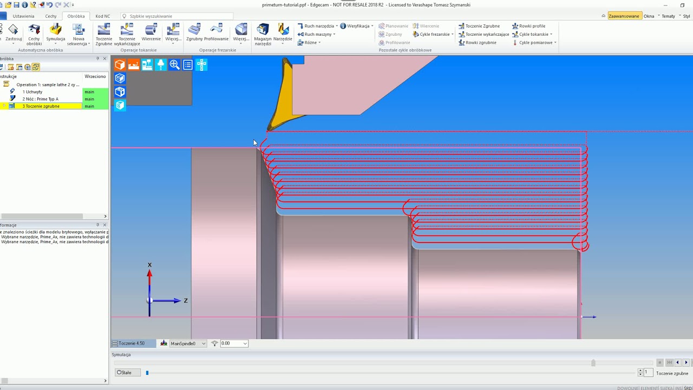Select Operation 1: sample lathe row
This screenshot has height=390, width=693.
(x=41, y=84)
